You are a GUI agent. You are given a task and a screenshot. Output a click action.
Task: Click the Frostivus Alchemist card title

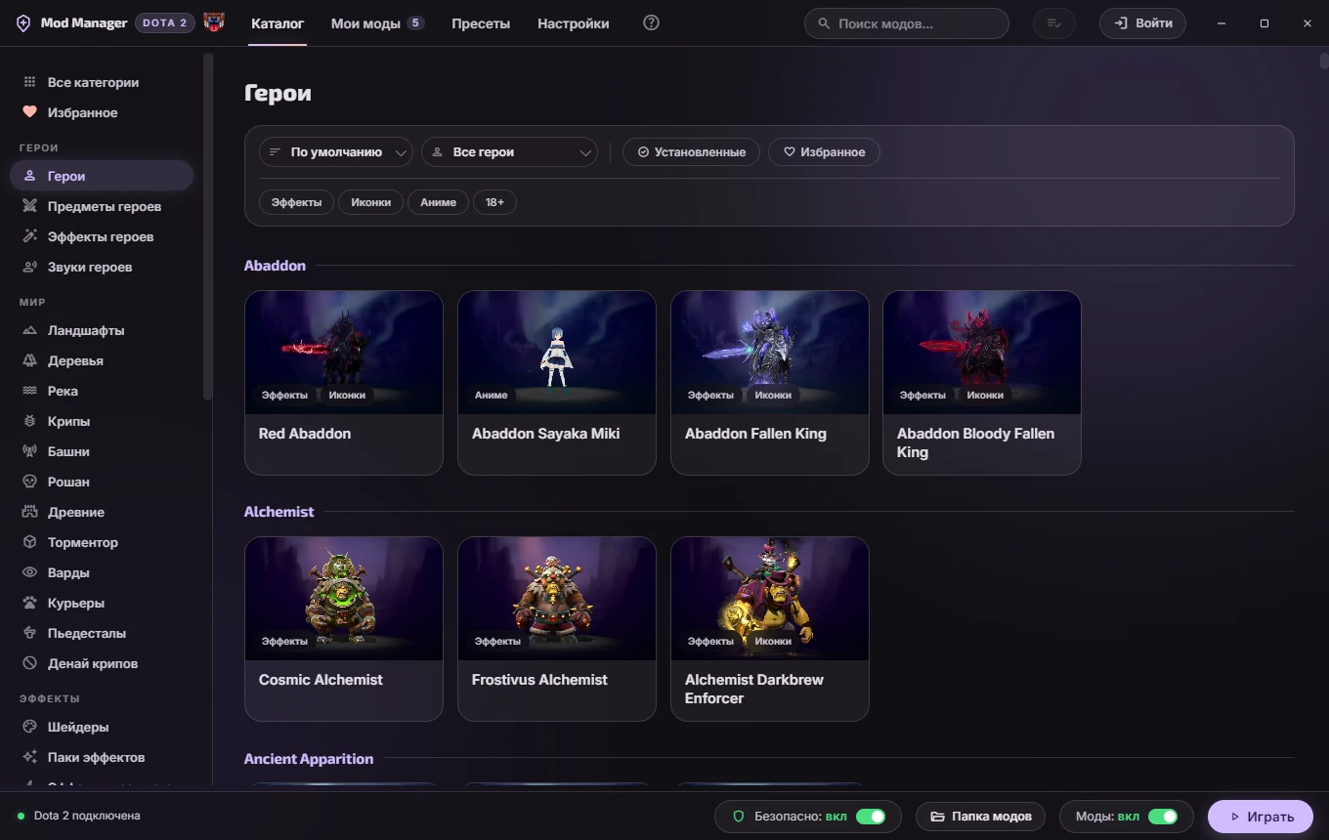(539, 680)
